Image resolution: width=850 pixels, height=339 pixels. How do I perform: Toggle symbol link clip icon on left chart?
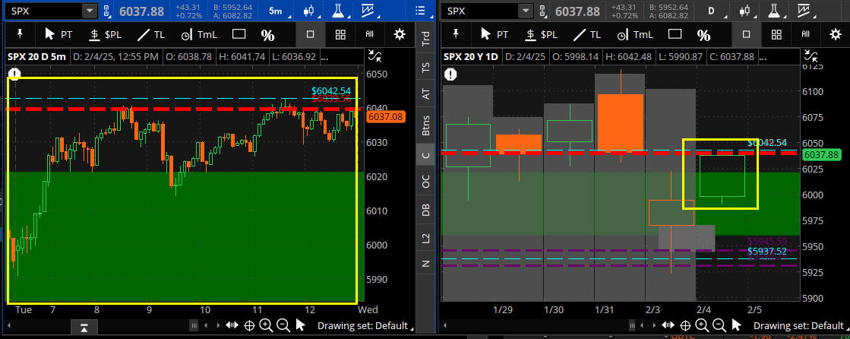click(107, 11)
